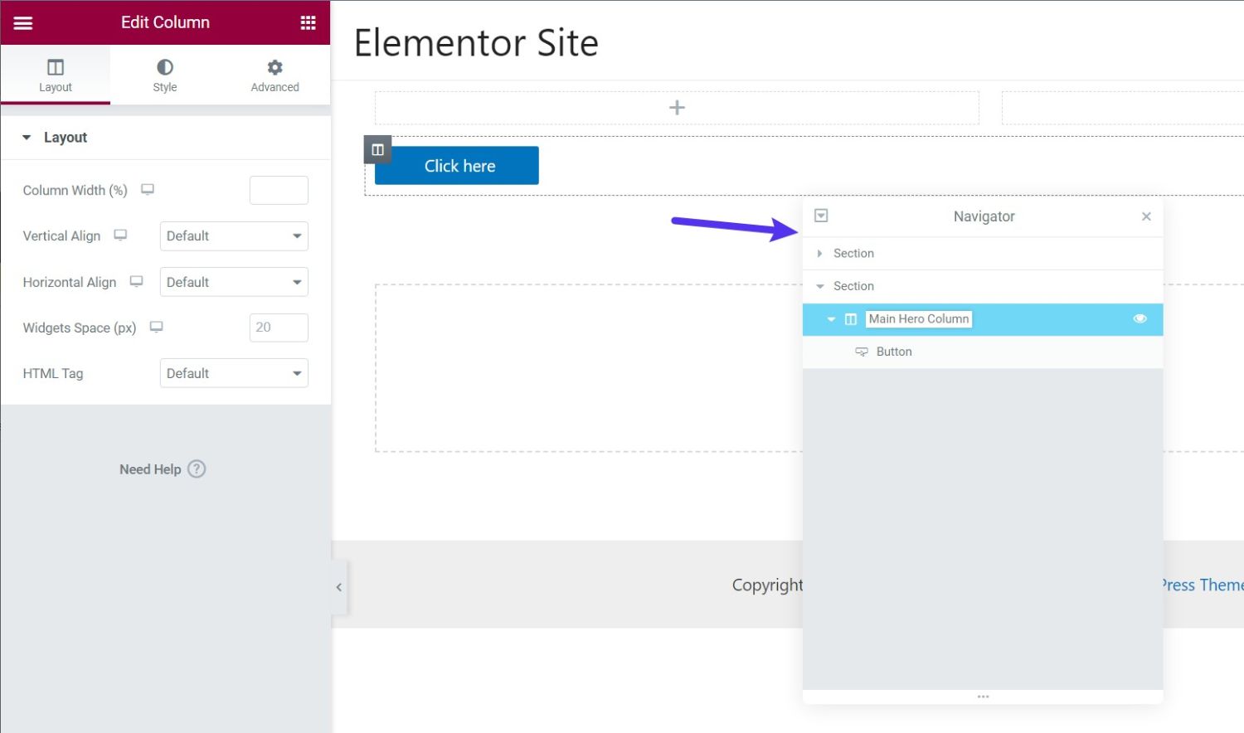Expand the first Section in Navigator
The image size is (1244, 733).
819,253
